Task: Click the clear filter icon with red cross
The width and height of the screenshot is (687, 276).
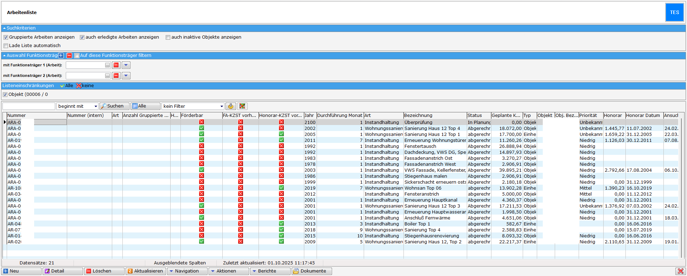Action: pos(242,106)
